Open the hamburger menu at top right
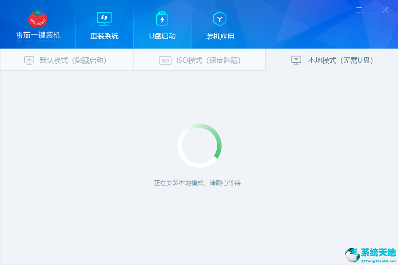 coord(359,10)
